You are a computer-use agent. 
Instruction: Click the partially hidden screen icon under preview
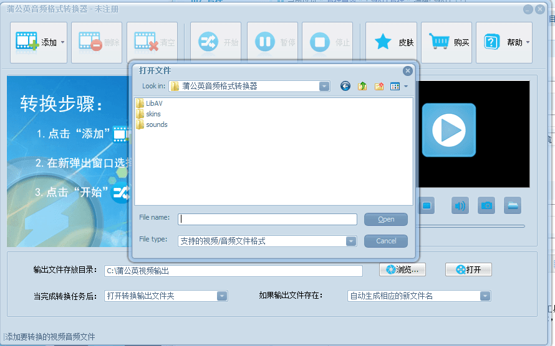pyautogui.click(x=427, y=205)
